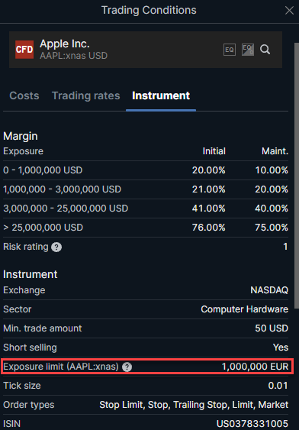Click the > 25,000,000 USD margin row

[x=146, y=228]
